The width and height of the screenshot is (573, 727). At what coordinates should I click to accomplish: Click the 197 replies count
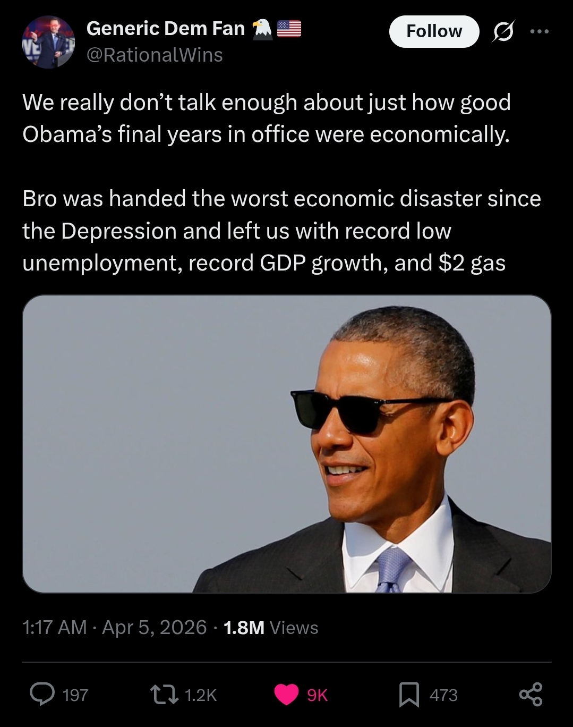point(75,695)
